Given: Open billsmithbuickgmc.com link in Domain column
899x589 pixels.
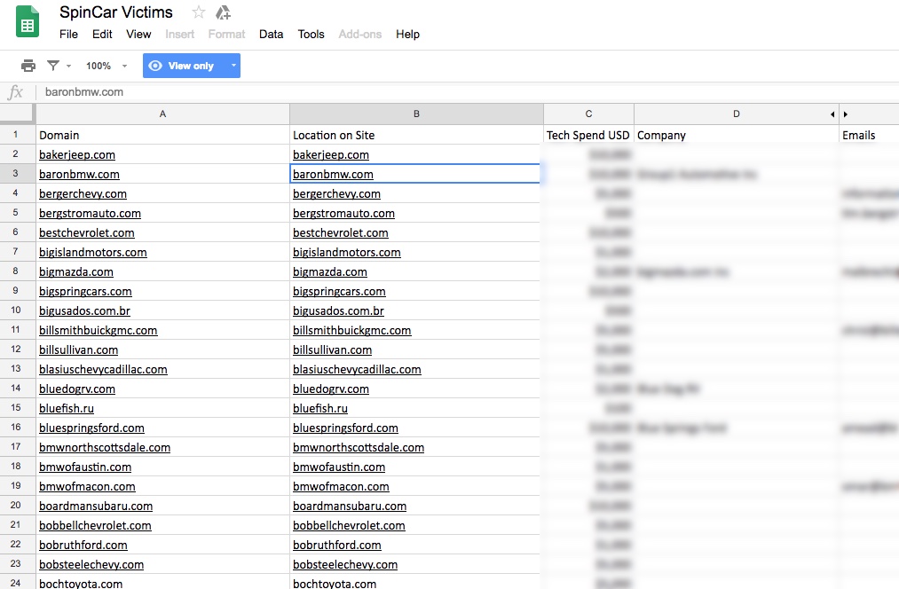Looking at the screenshot, I should tap(98, 330).
